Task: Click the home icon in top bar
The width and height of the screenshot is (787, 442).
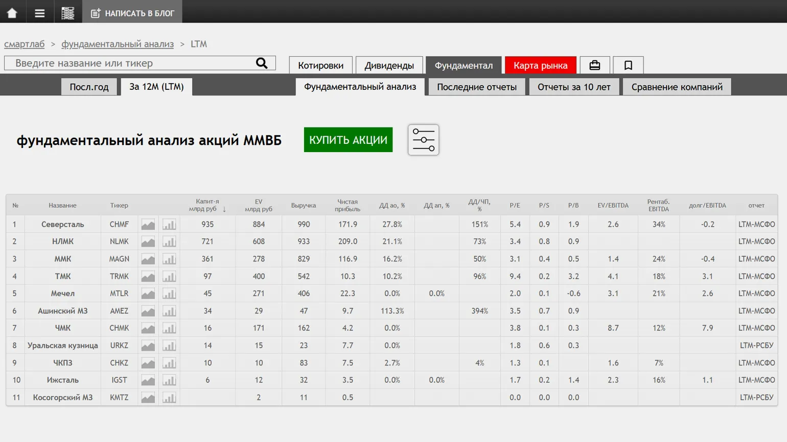Action: point(12,13)
